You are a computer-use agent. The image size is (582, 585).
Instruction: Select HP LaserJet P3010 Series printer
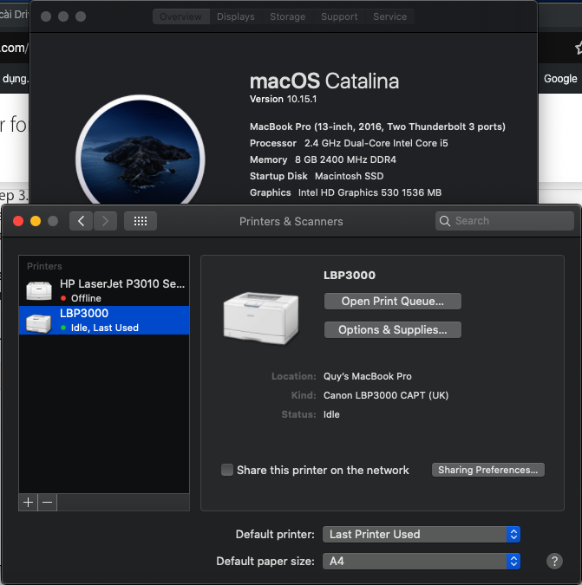(104, 290)
